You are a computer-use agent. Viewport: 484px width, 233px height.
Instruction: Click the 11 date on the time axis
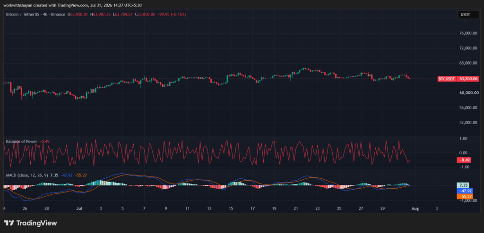[x=187, y=208]
